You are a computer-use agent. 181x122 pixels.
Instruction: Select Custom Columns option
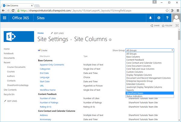150,72
